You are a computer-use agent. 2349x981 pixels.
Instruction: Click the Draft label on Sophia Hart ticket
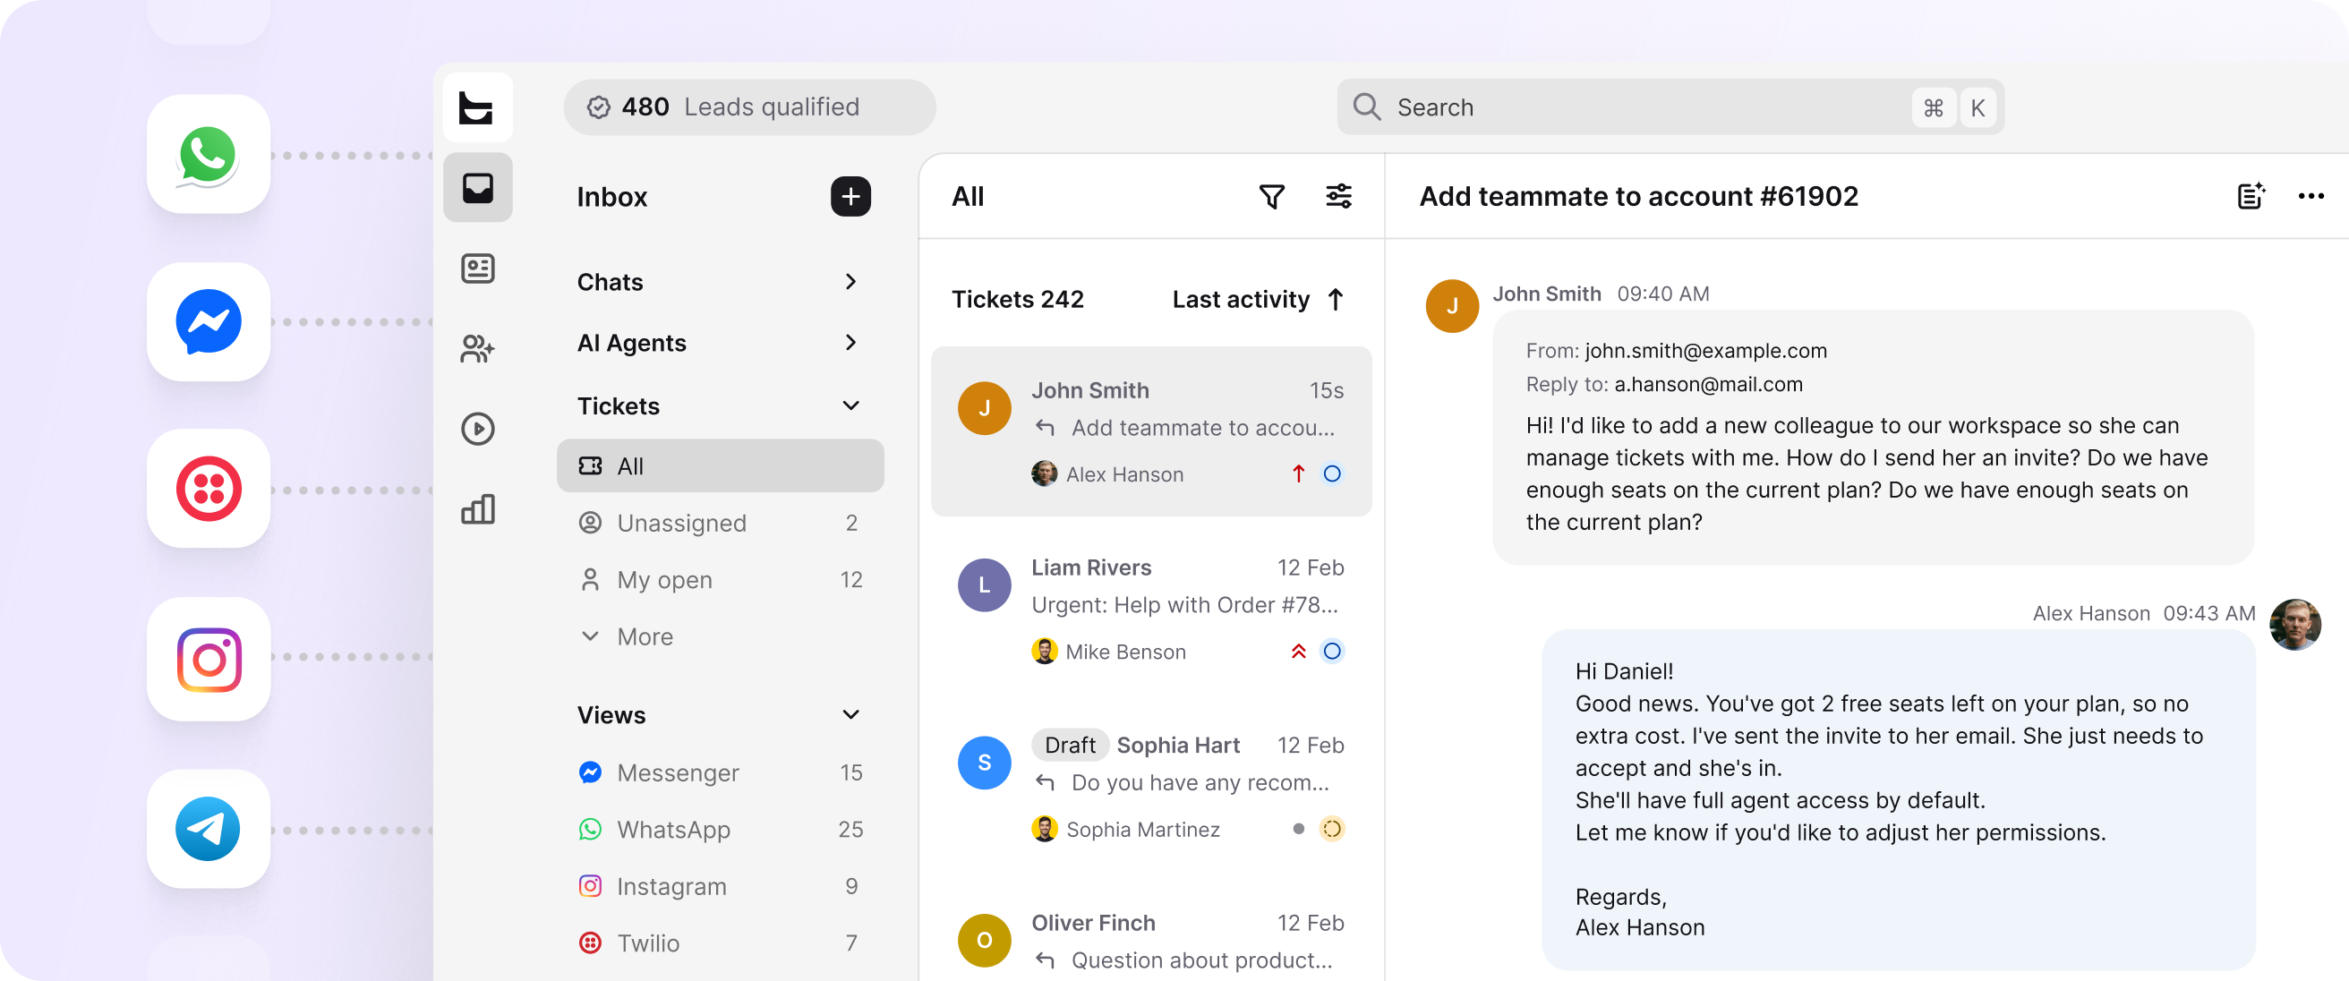click(1070, 745)
